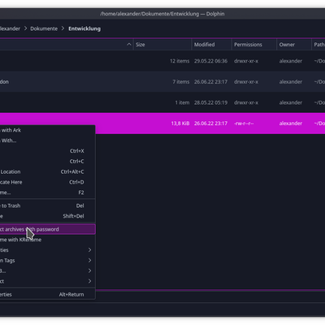Pick the menu entry with shortcut Ctrl+C
Image resolution: width=325 pixels, height=325 pixels.
point(47,161)
